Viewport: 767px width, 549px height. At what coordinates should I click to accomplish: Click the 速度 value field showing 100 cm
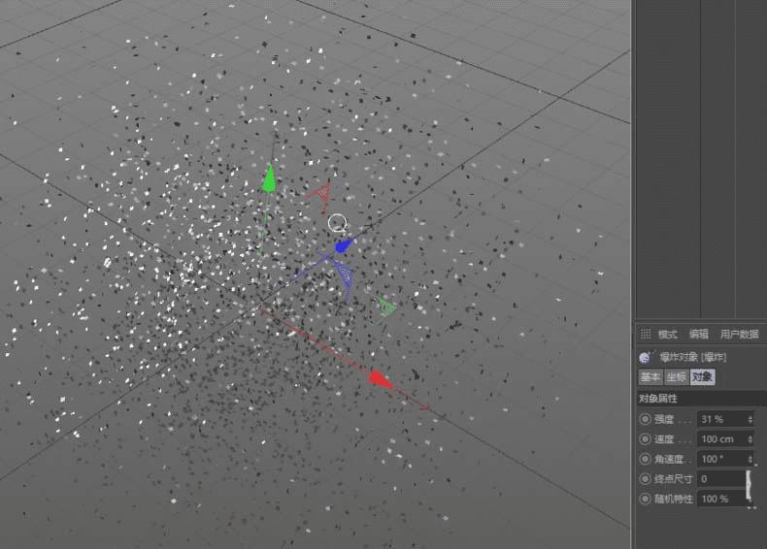(x=725, y=439)
